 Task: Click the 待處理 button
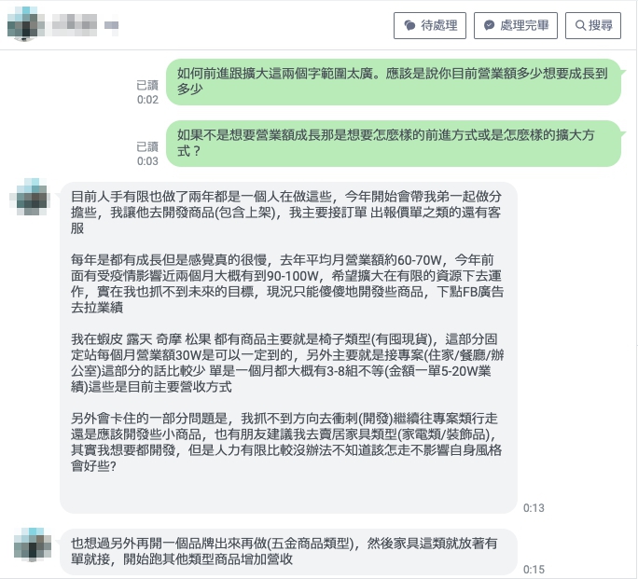click(x=430, y=25)
